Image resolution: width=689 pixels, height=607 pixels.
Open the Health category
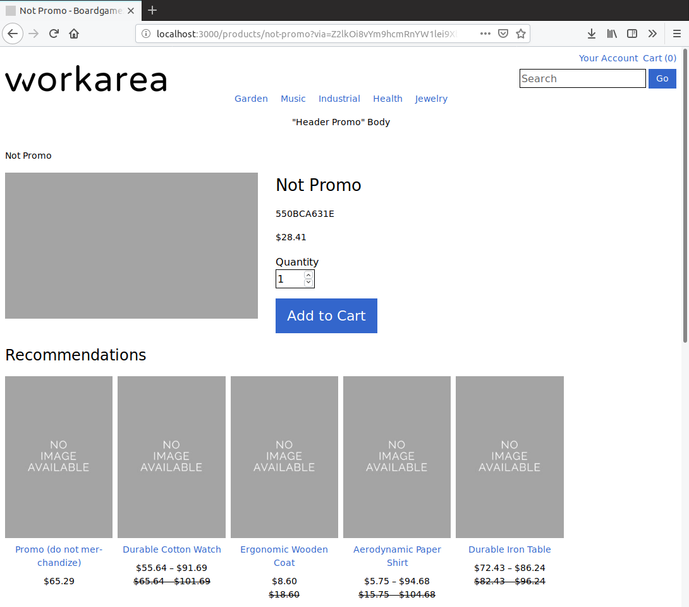click(x=387, y=99)
